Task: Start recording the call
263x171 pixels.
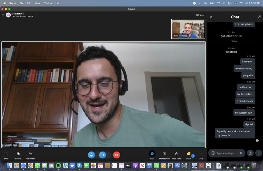Action: (x=18, y=154)
